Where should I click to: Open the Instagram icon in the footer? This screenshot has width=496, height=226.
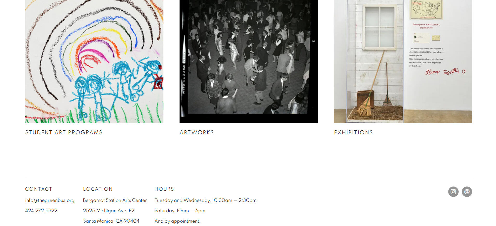coord(453,192)
